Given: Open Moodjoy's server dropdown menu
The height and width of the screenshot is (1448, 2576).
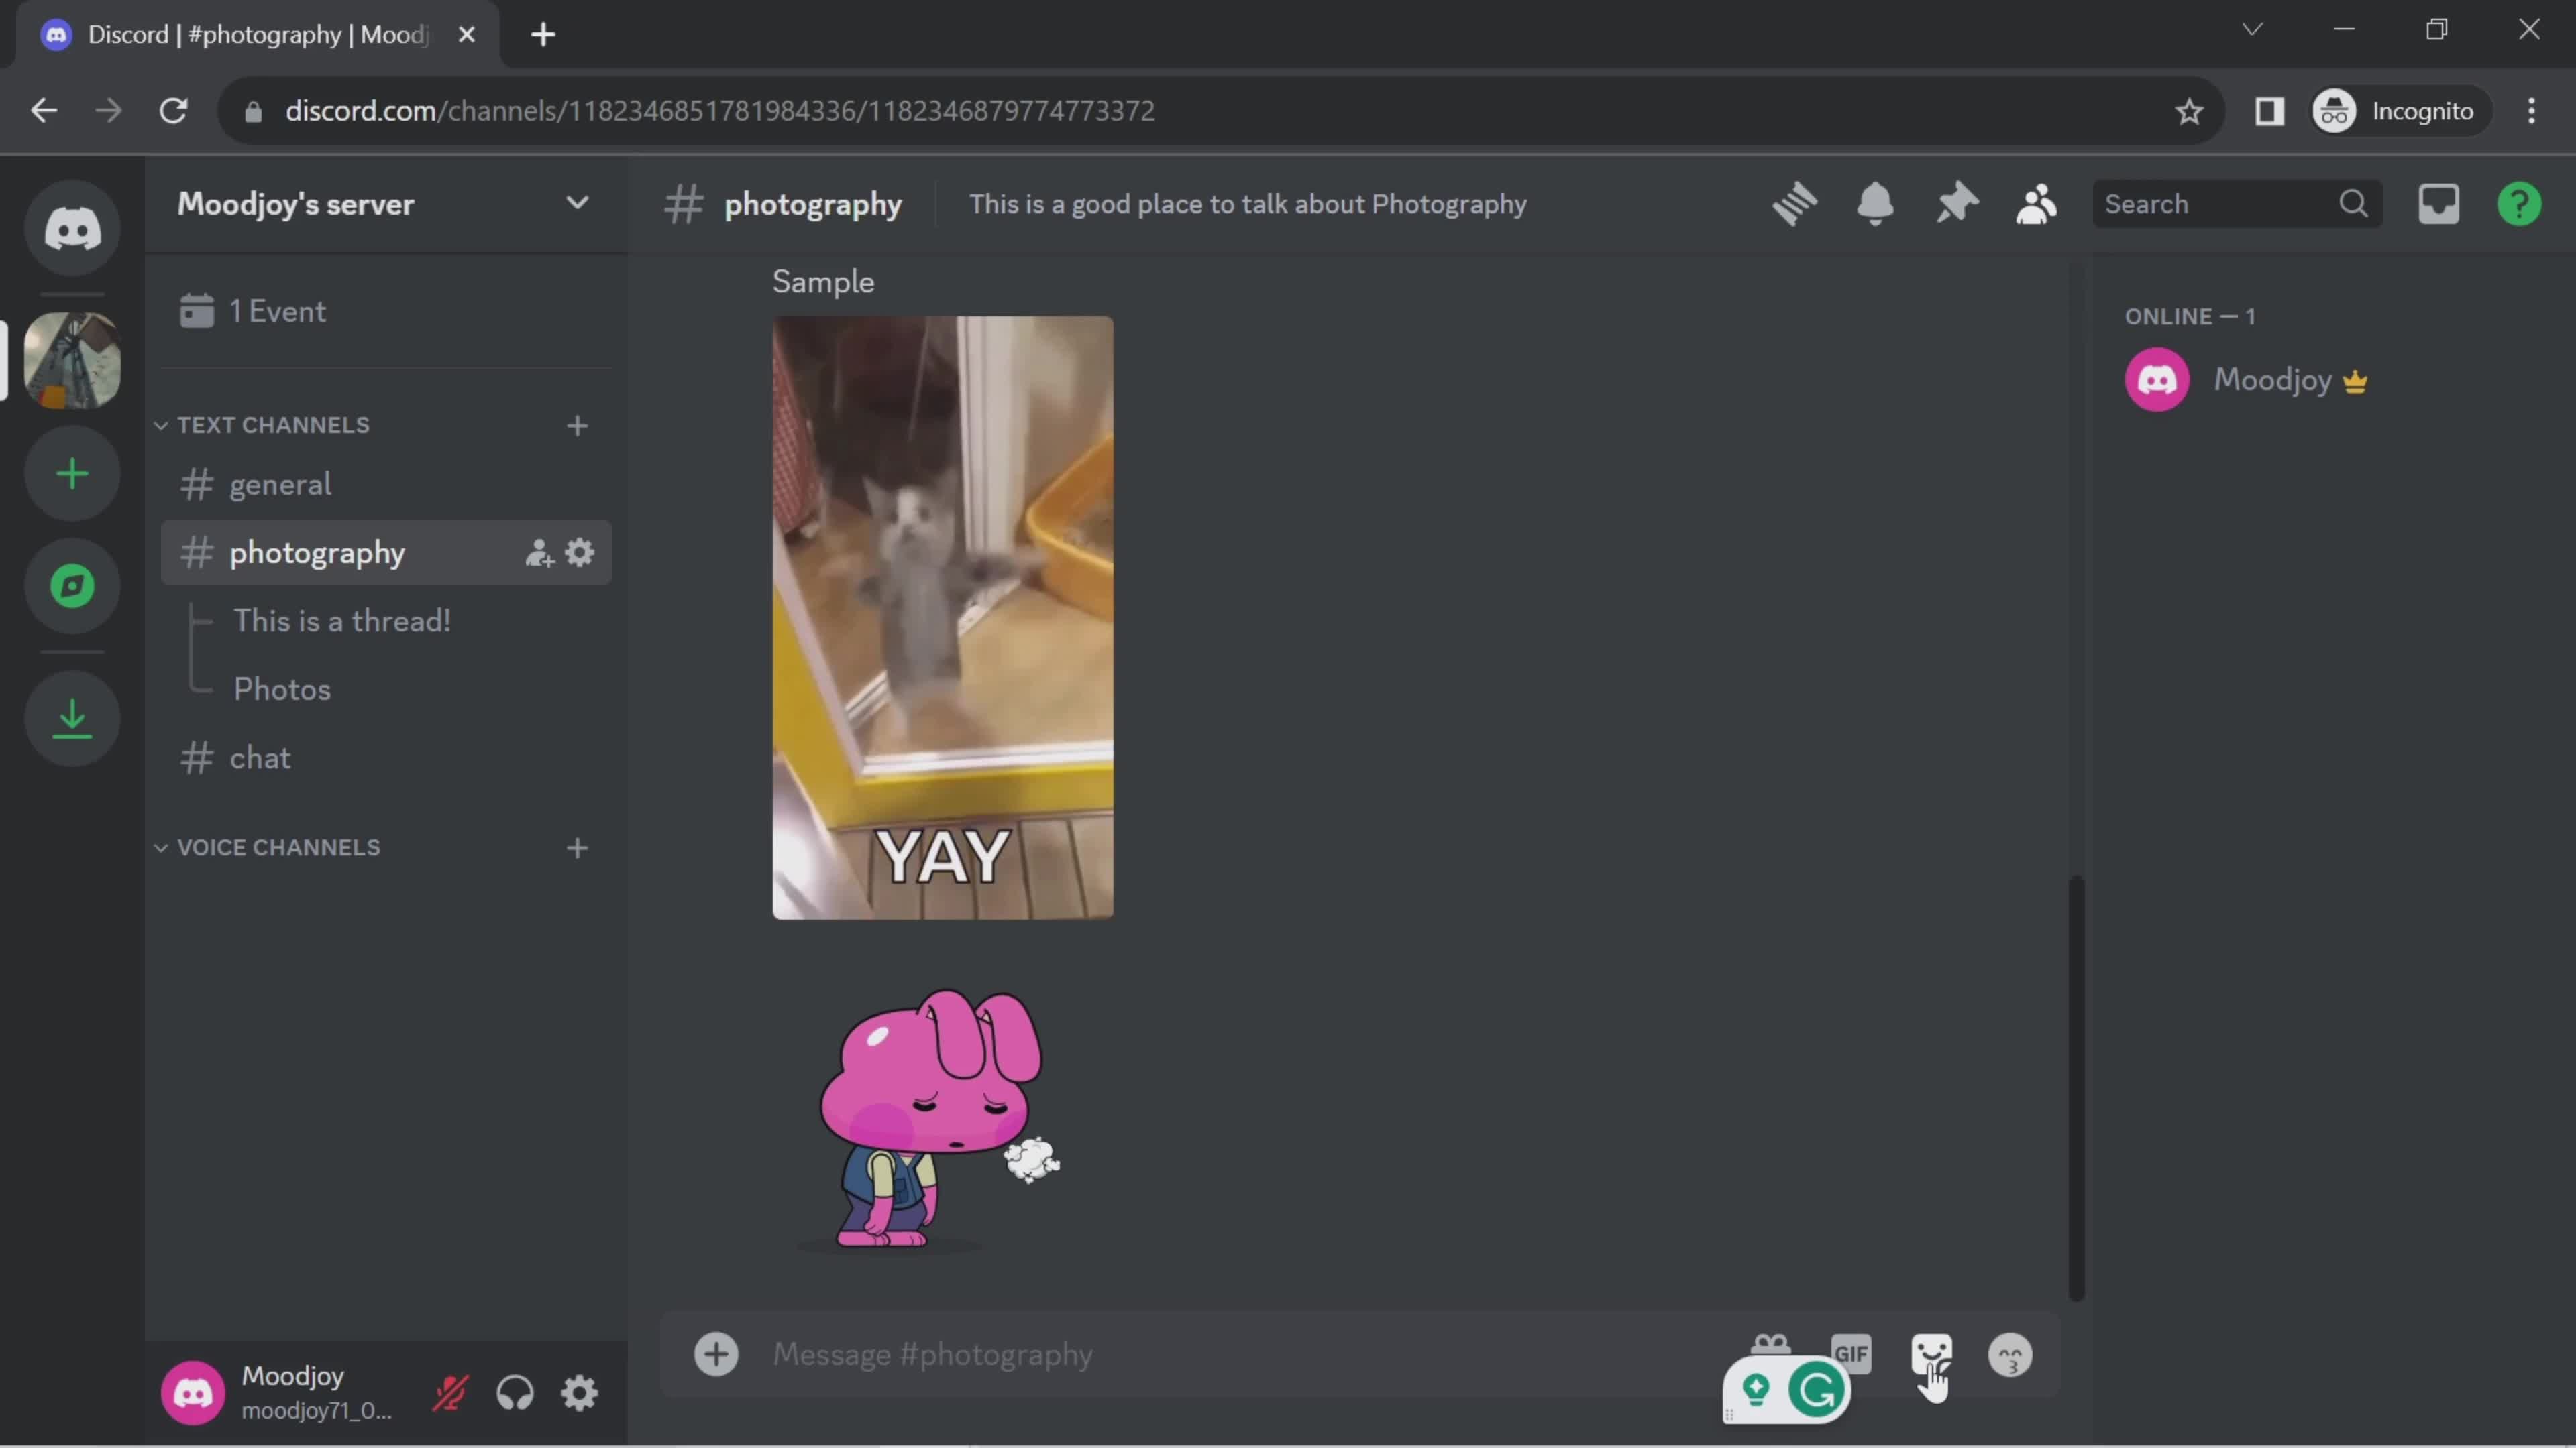Looking at the screenshot, I should point(577,203).
